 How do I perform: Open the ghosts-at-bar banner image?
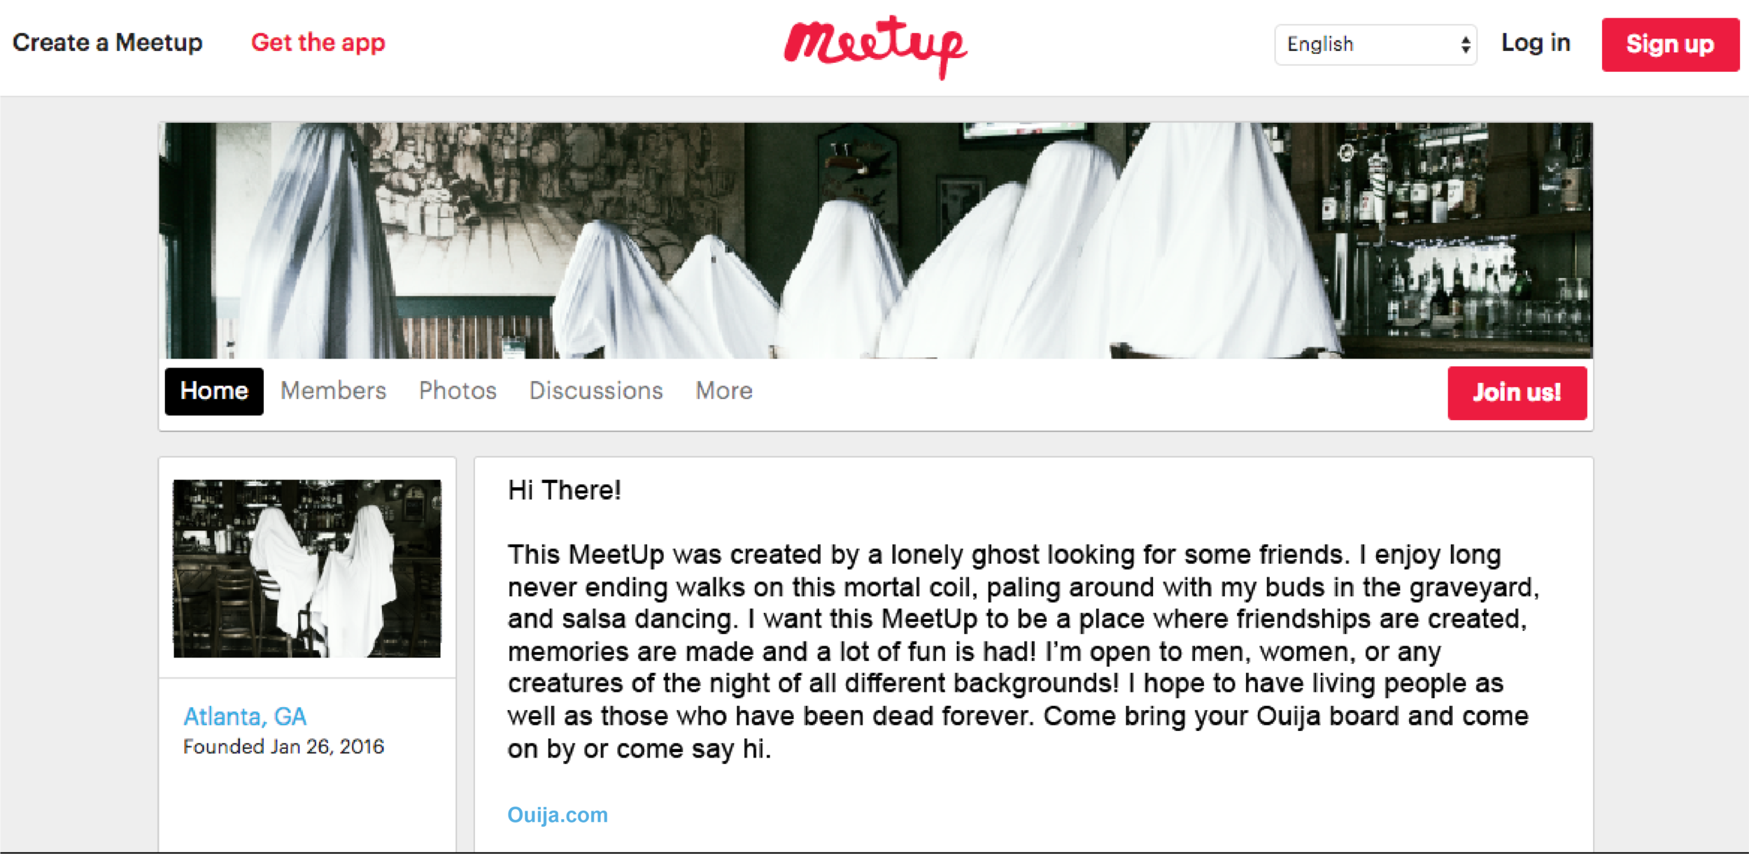click(876, 240)
